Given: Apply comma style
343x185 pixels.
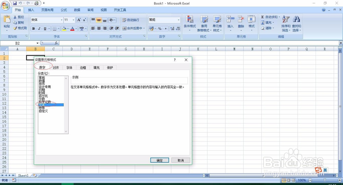Looking at the screenshot, I should point(166,28).
